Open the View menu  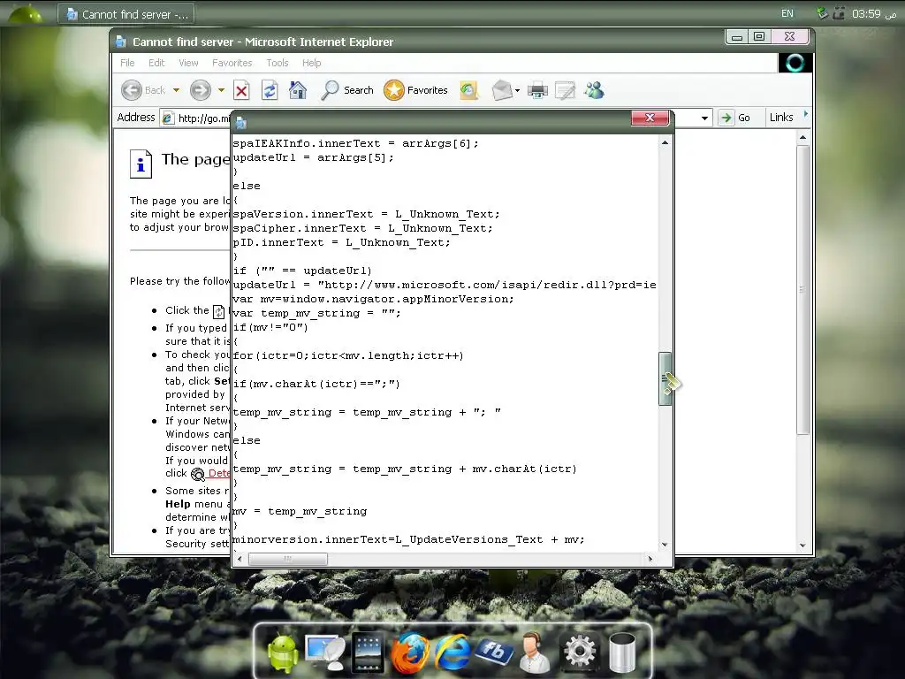point(188,63)
